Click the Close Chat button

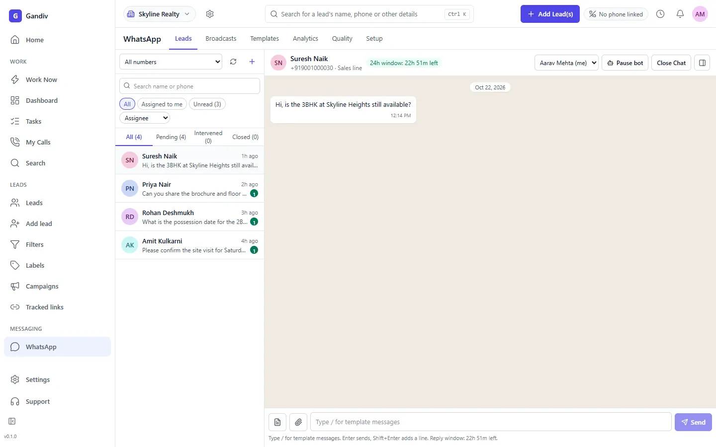click(x=671, y=63)
